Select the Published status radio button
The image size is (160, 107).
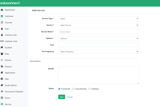click(x=59, y=89)
